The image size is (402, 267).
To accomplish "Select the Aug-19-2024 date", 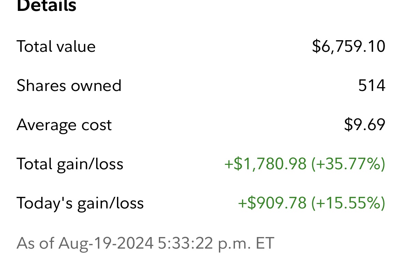I will (x=106, y=243).
